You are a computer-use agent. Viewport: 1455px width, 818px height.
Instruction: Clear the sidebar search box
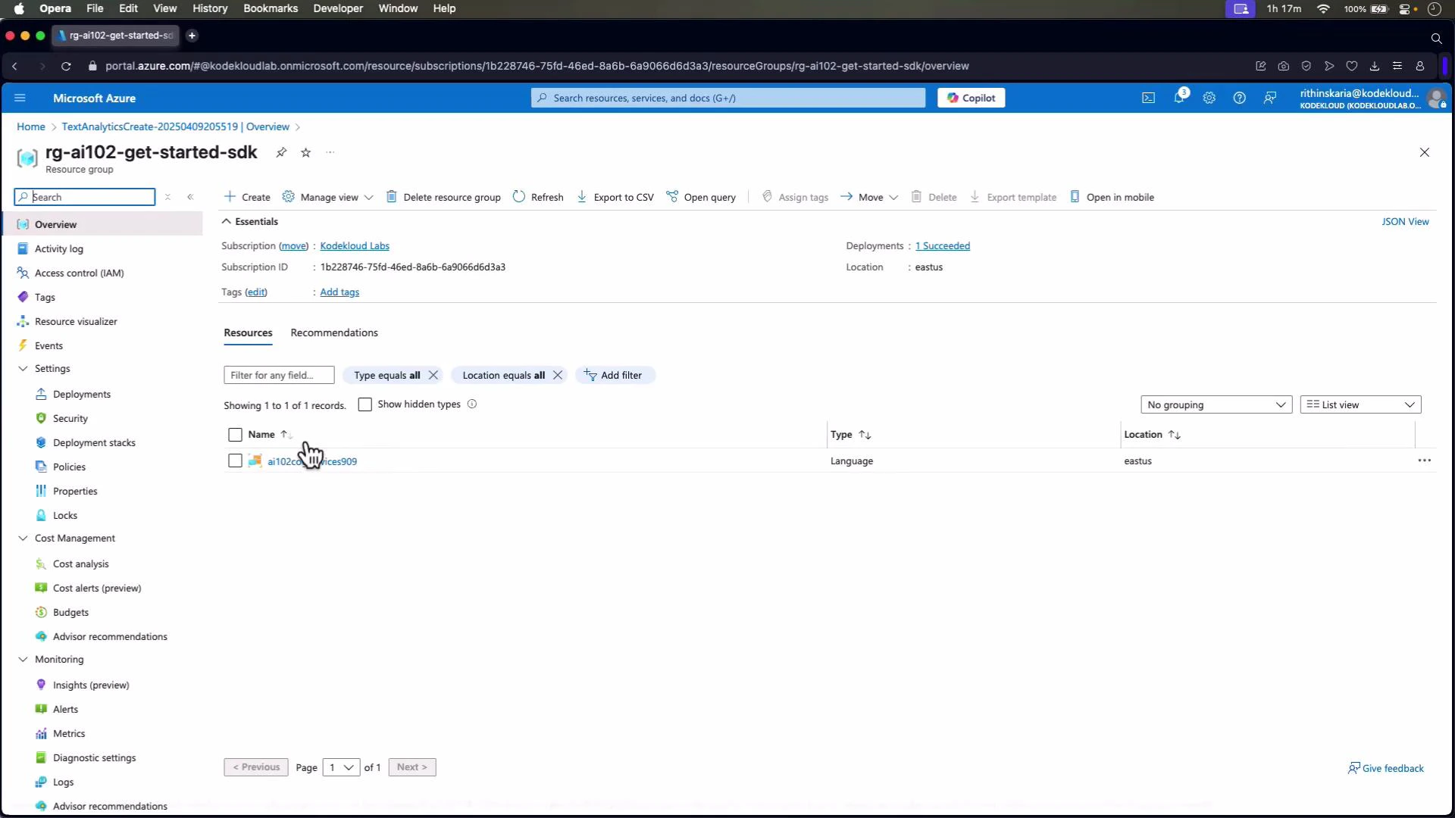(x=168, y=197)
